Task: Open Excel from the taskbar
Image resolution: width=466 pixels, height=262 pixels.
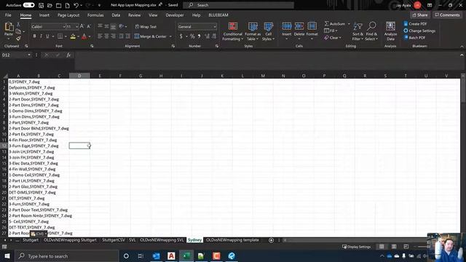Action: (186, 256)
